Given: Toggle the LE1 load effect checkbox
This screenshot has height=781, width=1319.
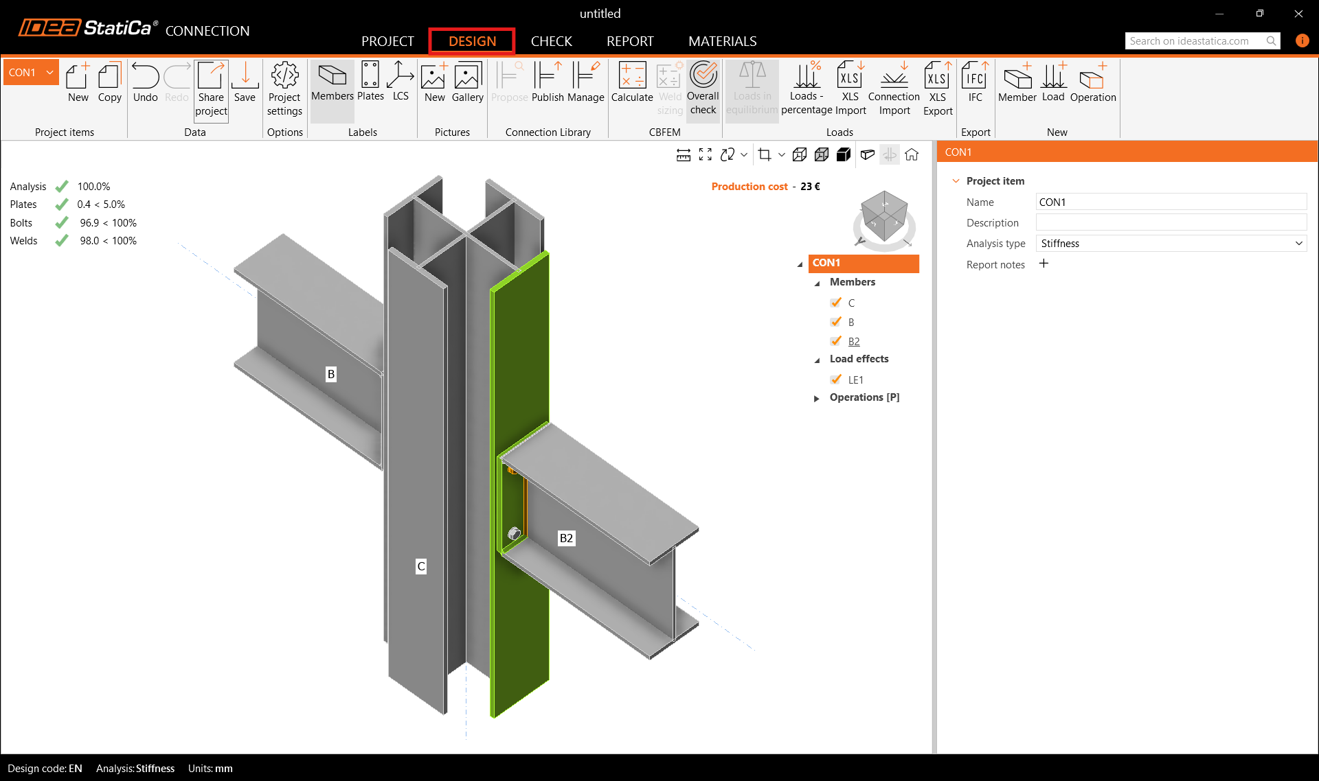Looking at the screenshot, I should [x=836, y=380].
